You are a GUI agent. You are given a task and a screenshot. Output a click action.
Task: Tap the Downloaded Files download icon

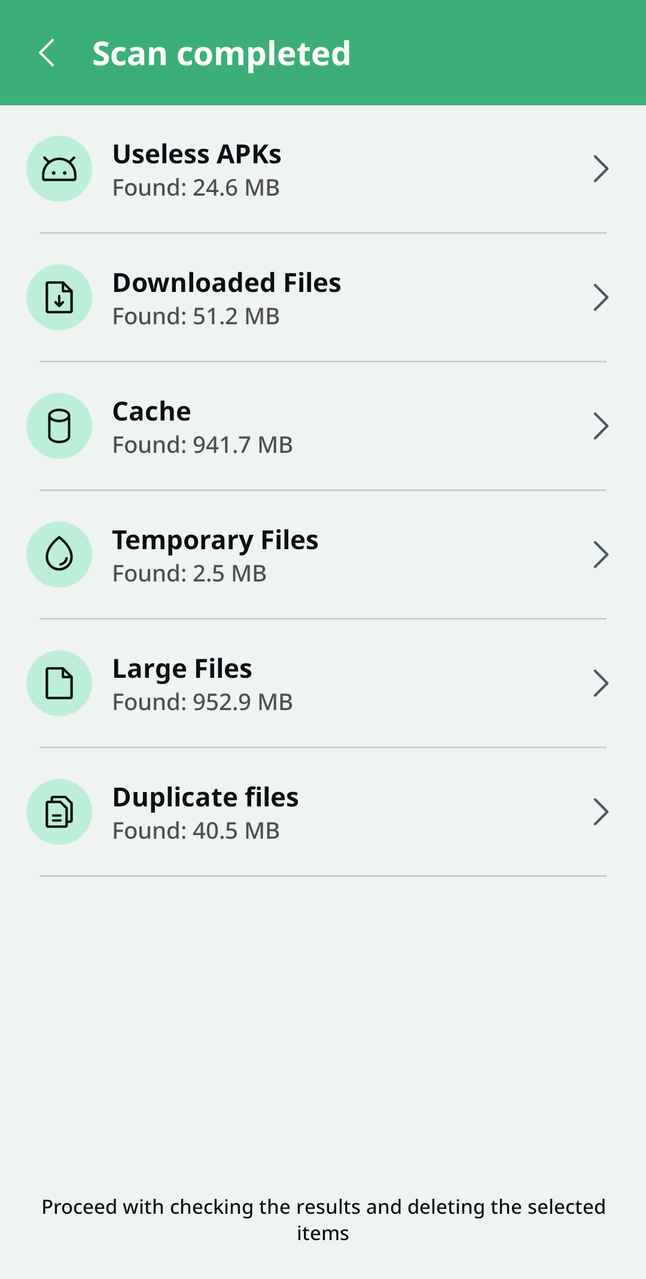(x=59, y=297)
